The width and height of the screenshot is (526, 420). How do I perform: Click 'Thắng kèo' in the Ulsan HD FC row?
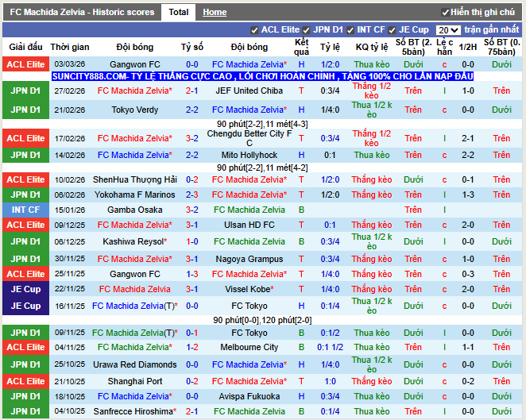pyautogui.click(x=372, y=225)
